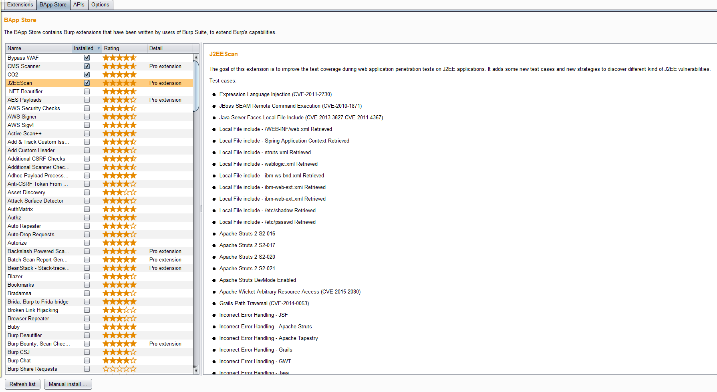Click the star rating of Browser Repeater
717x392 pixels.
point(119,318)
